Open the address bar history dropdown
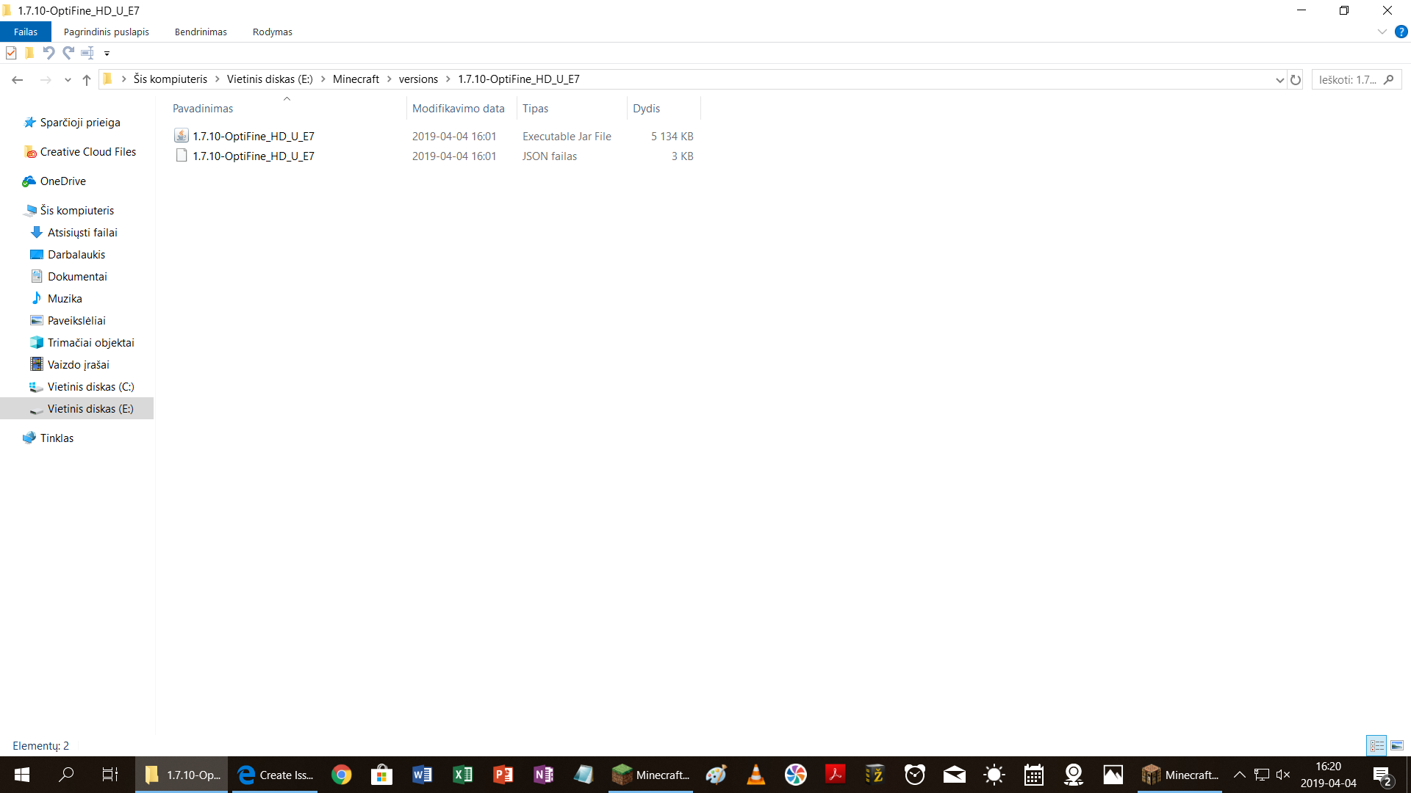Screen dimensions: 1411x793 1279,80
